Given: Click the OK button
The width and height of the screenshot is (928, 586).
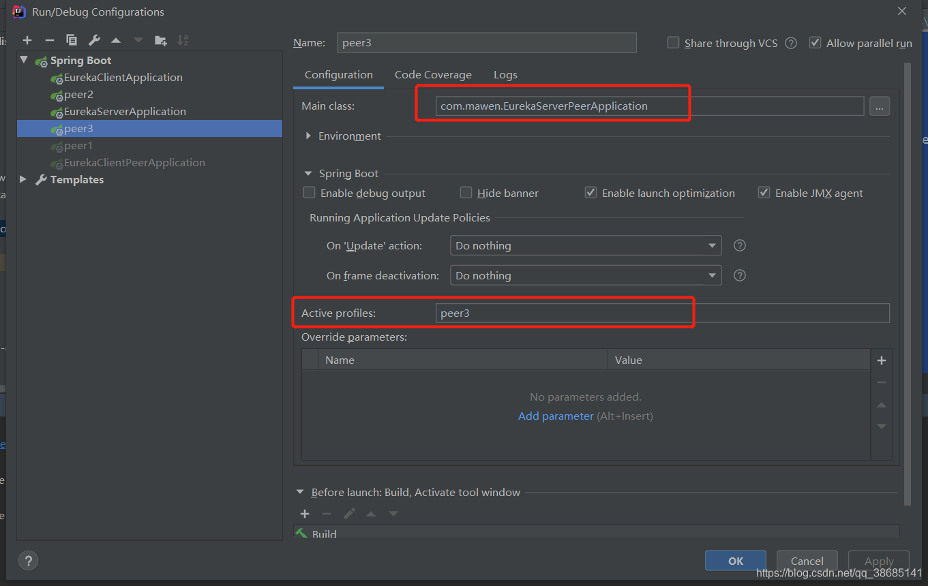Looking at the screenshot, I should (x=736, y=561).
